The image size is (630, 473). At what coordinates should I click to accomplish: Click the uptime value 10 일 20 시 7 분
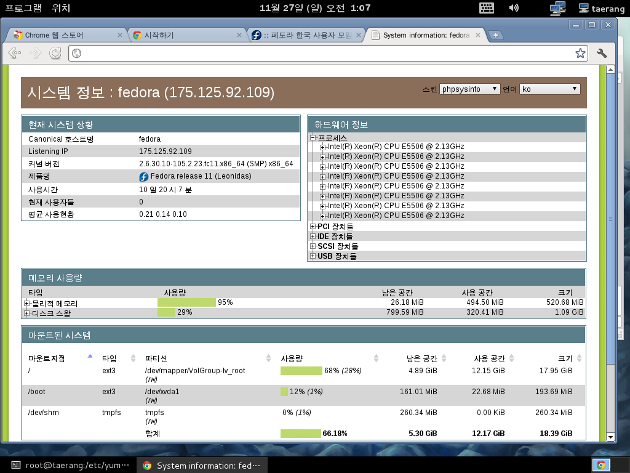point(165,190)
